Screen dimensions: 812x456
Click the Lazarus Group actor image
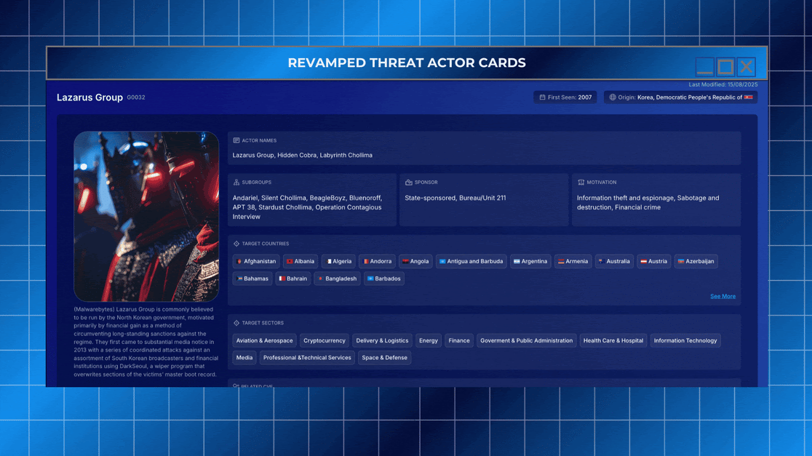tap(146, 217)
